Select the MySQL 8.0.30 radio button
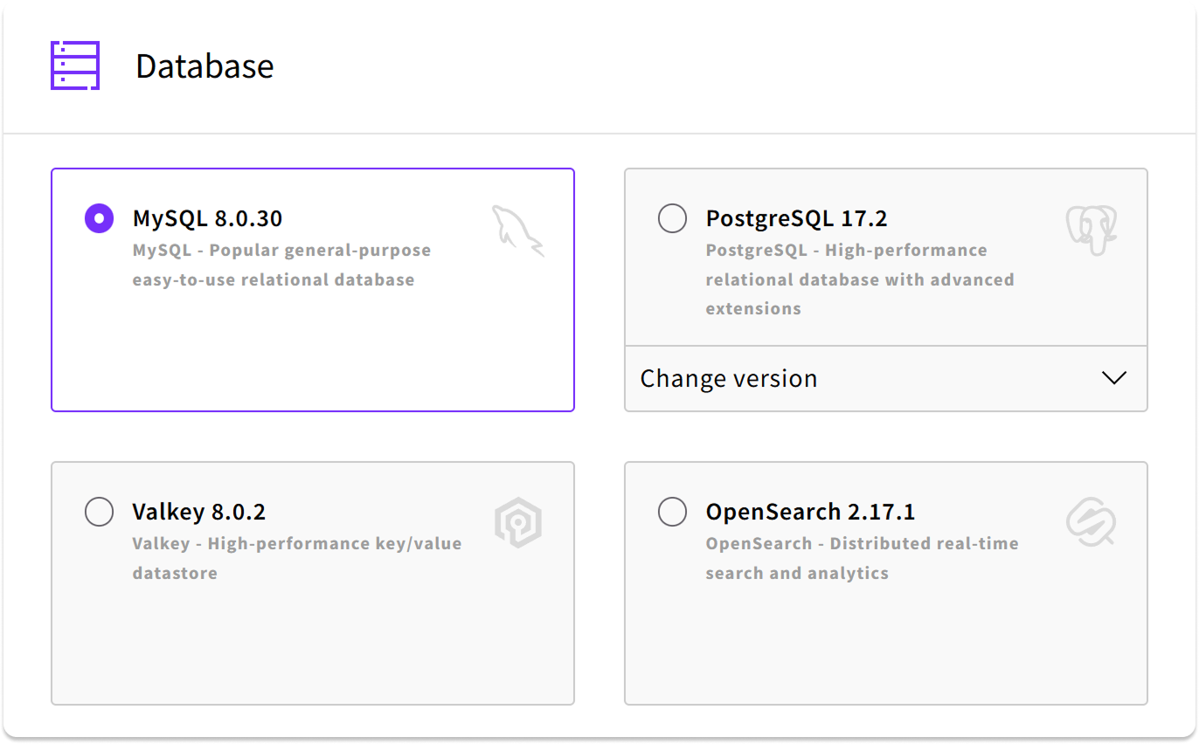This screenshot has width=1199, height=744. (99, 218)
